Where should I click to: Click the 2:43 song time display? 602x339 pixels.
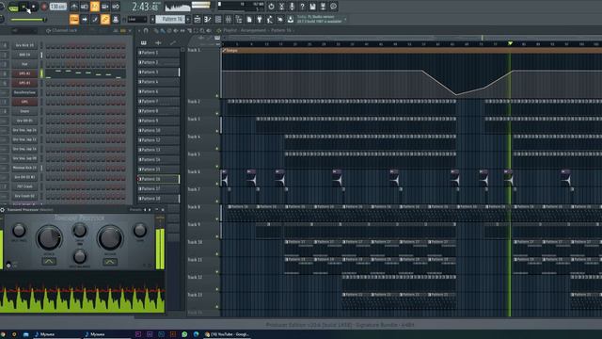[x=145, y=7]
